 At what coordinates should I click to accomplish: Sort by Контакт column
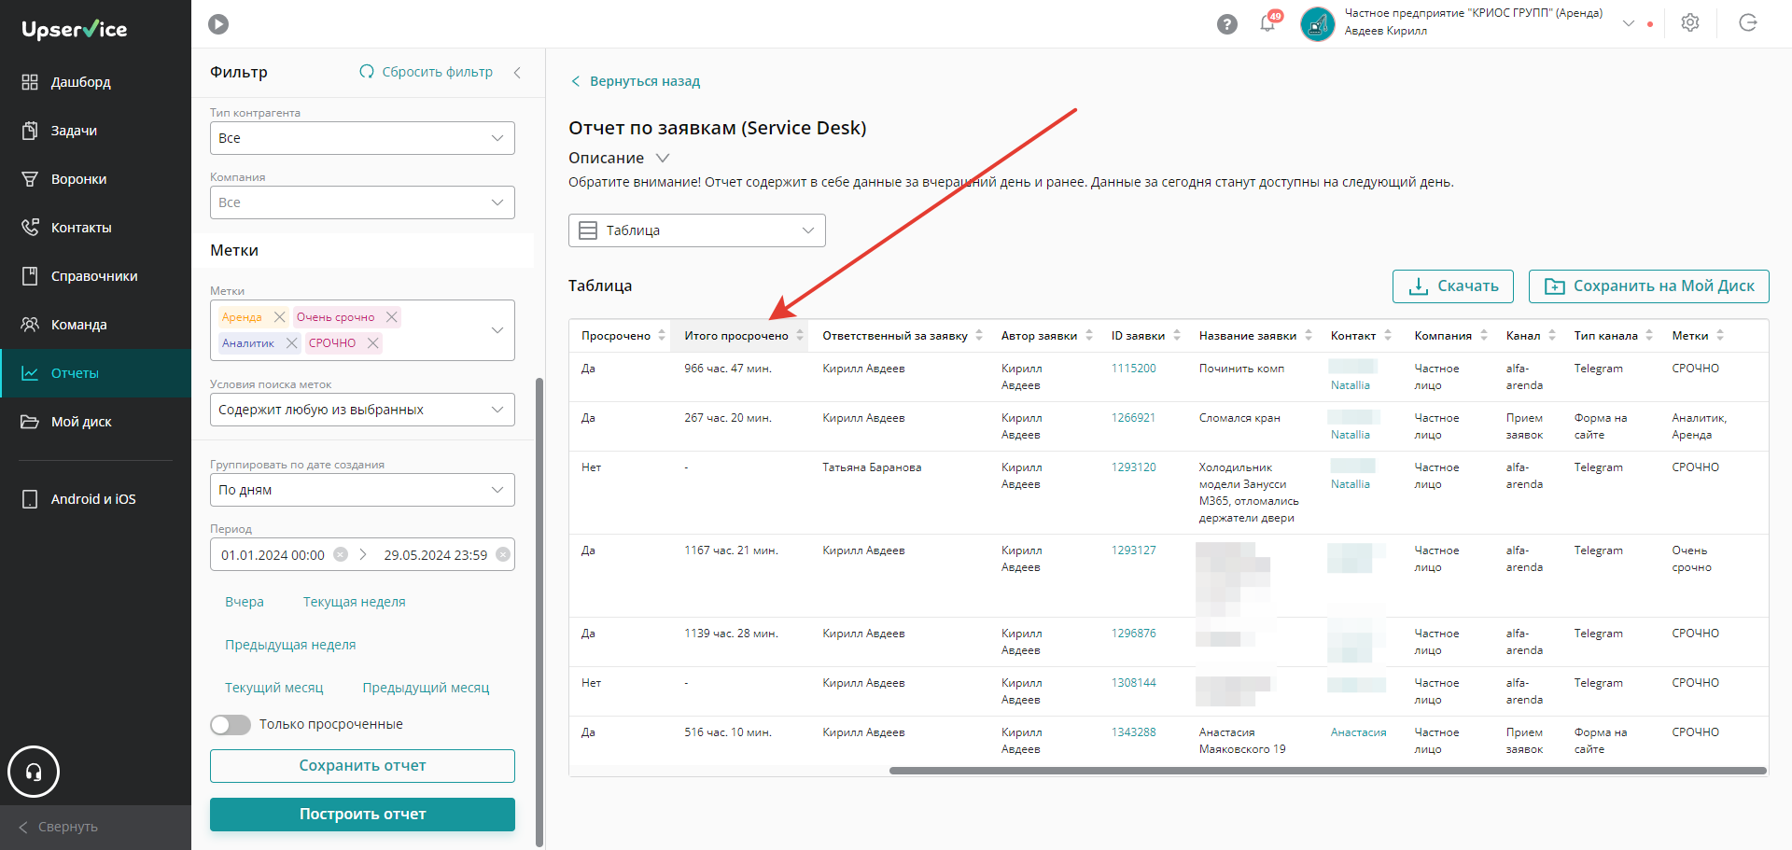tap(1388, 335)
